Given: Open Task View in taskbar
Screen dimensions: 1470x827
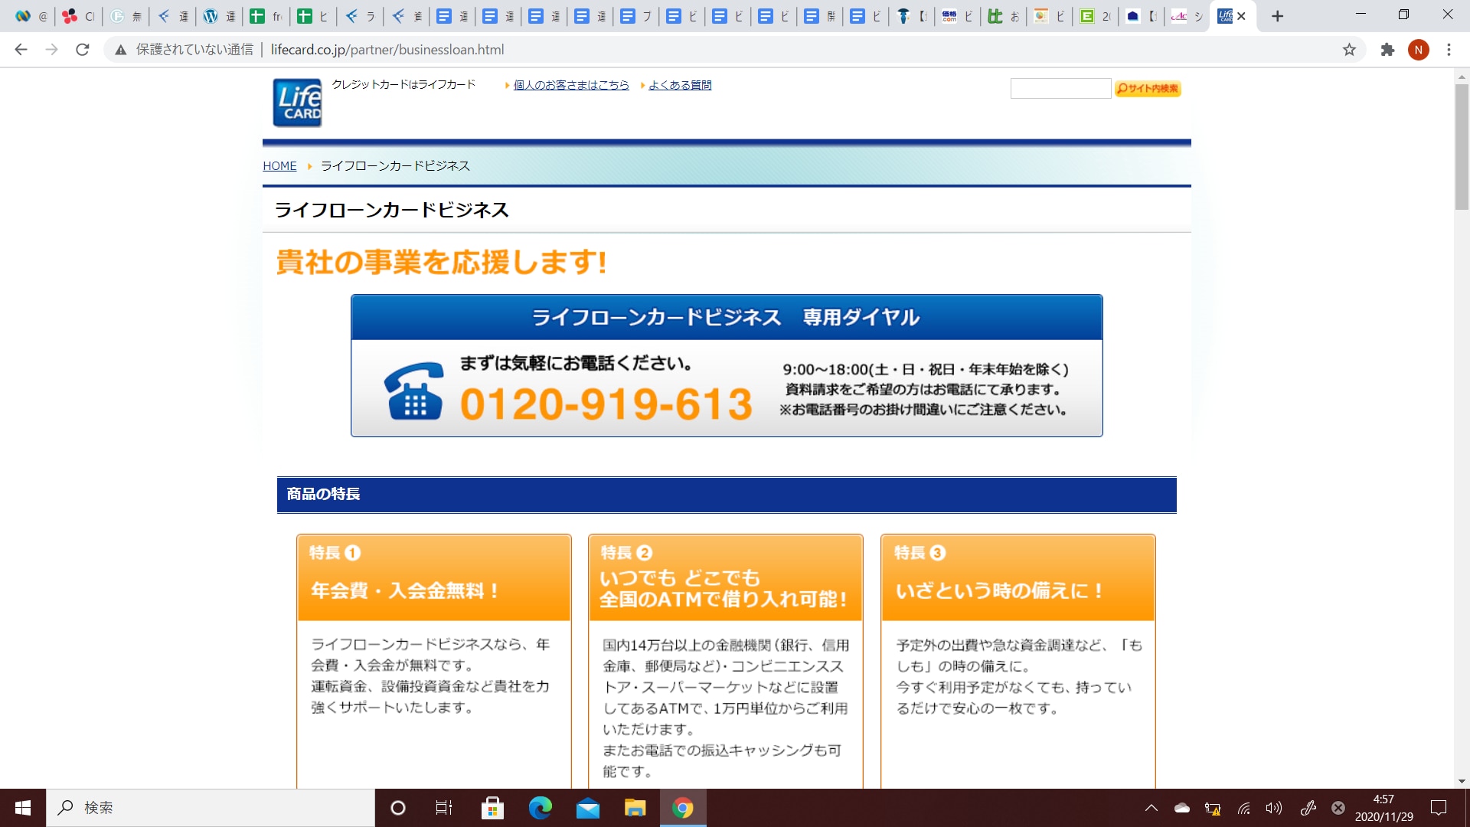Looking at the screenshot, I should [444, 808].
